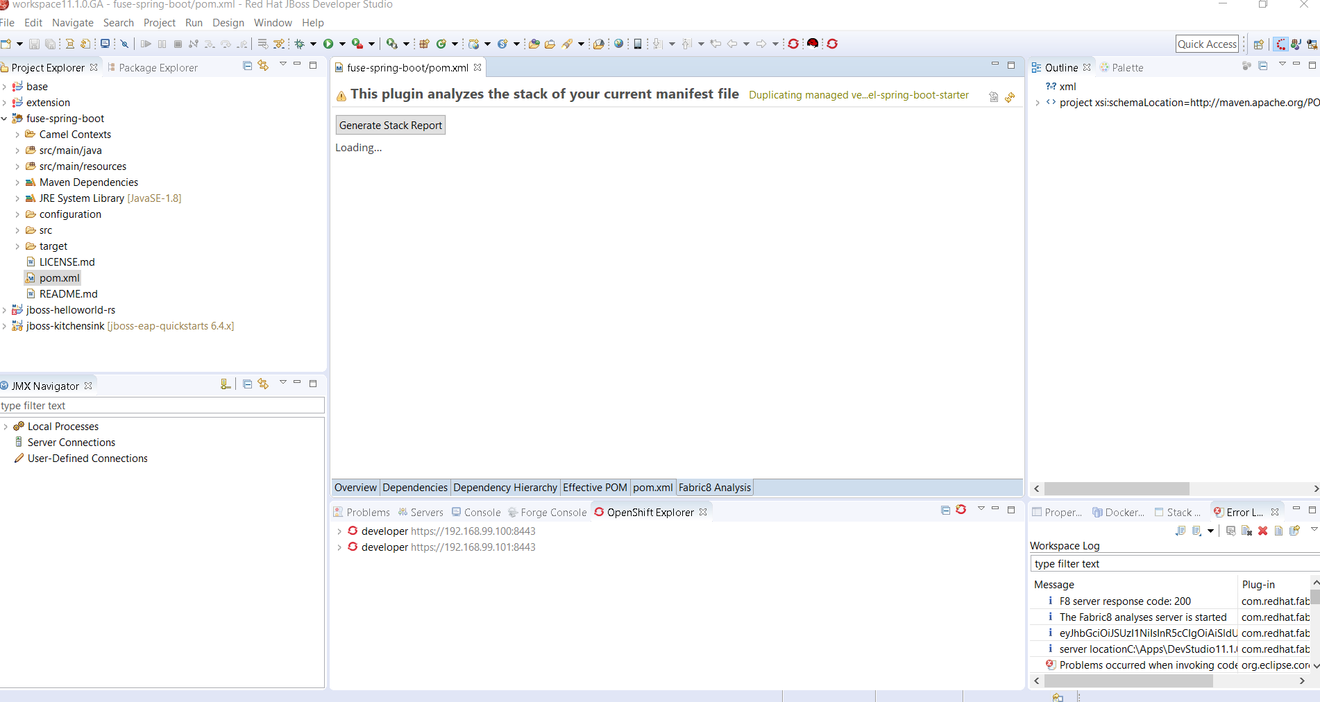Open the Run toolbar dropdown arrow
The image size is (1320, 702).
342,44
